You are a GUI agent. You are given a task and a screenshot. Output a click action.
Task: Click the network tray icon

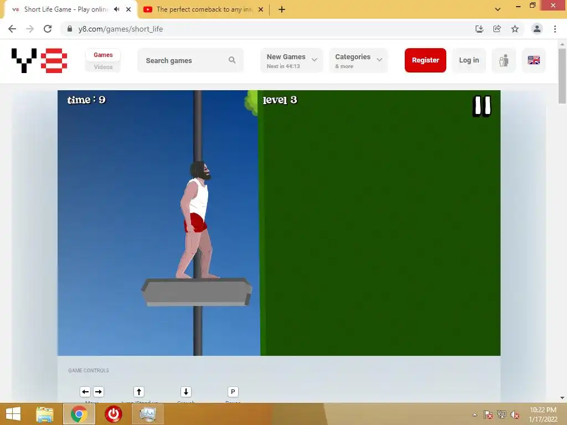tap(502, 414)
